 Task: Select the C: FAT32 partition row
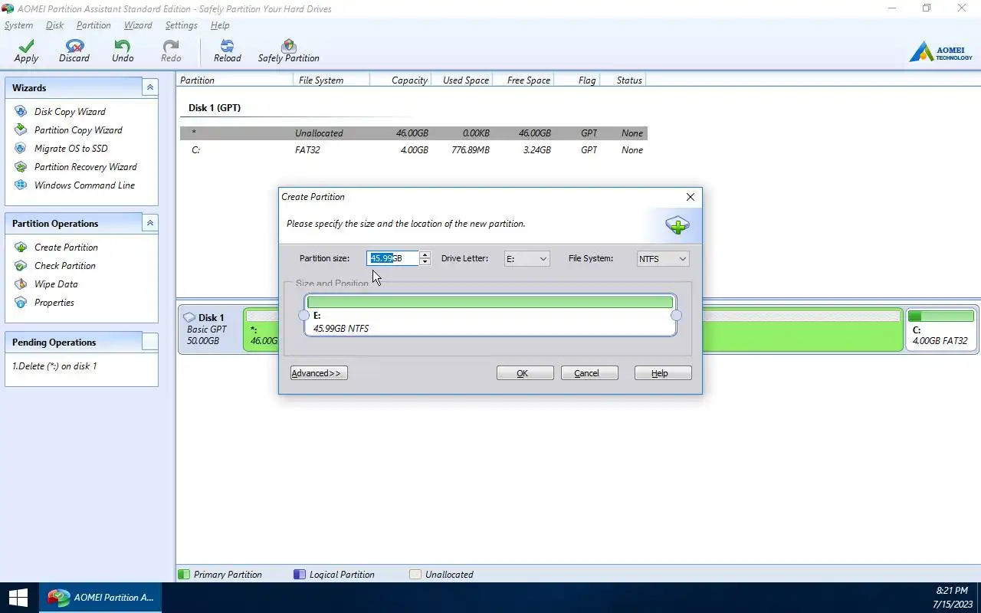(x=414, y=150)
